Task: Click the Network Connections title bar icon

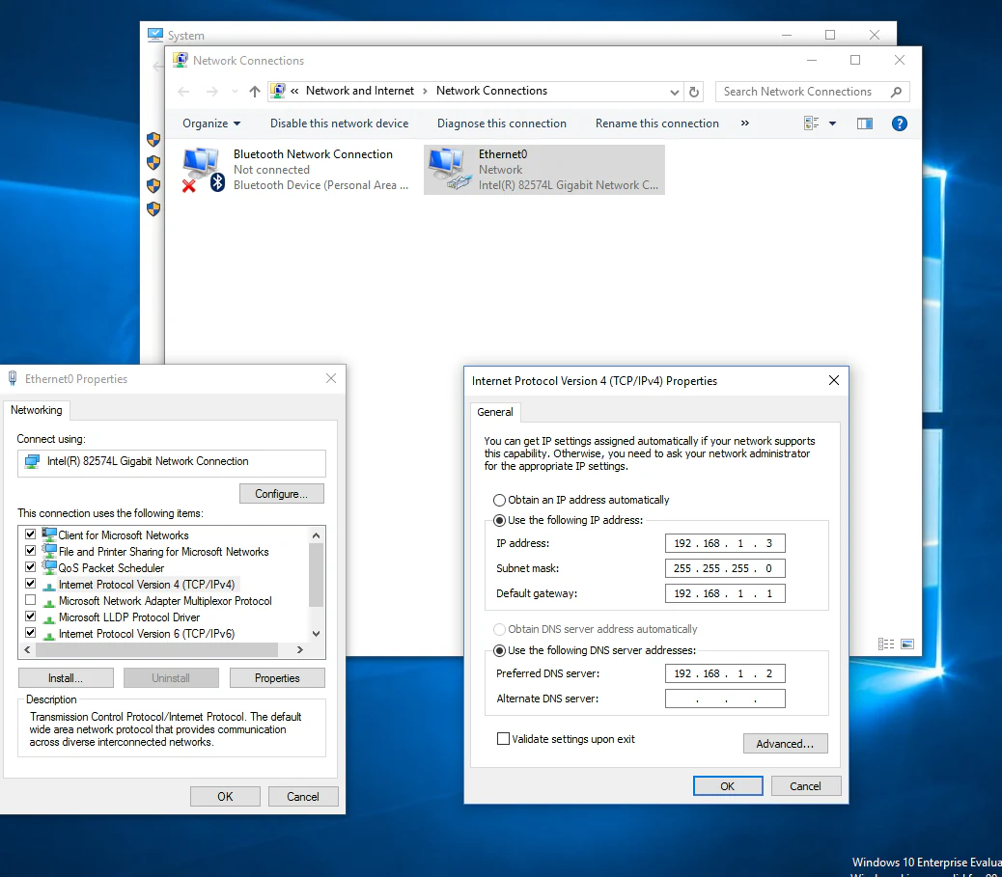Action: [181, 60]
